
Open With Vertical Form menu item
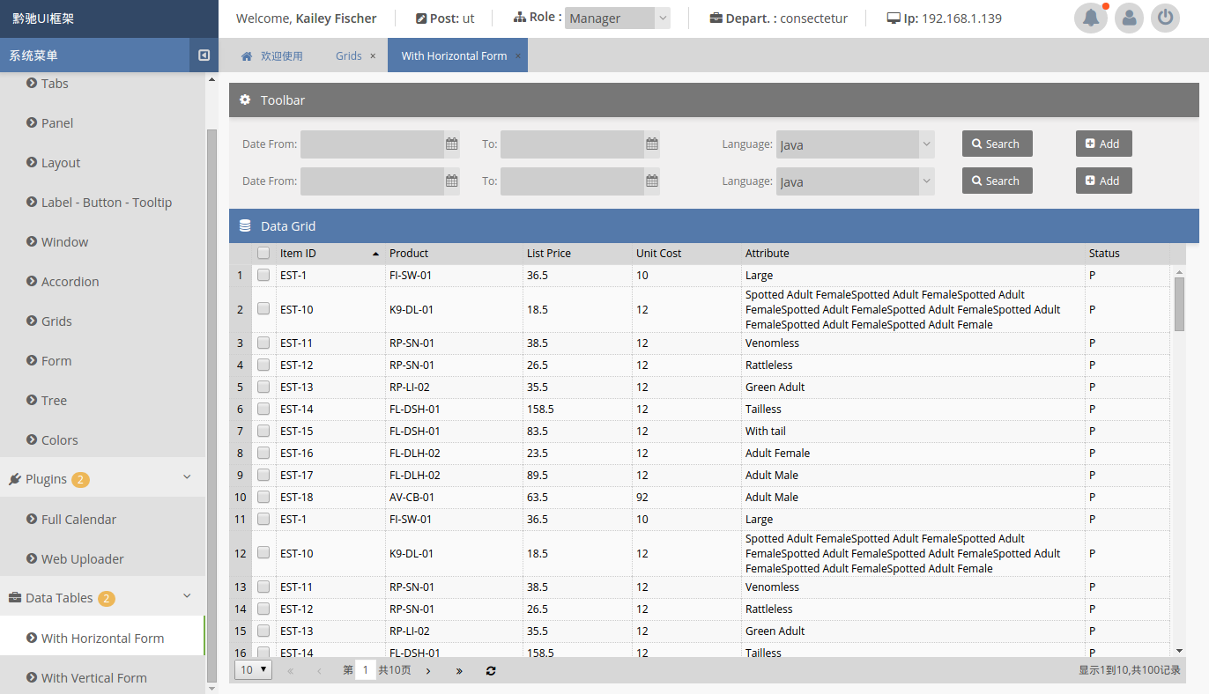94,677
